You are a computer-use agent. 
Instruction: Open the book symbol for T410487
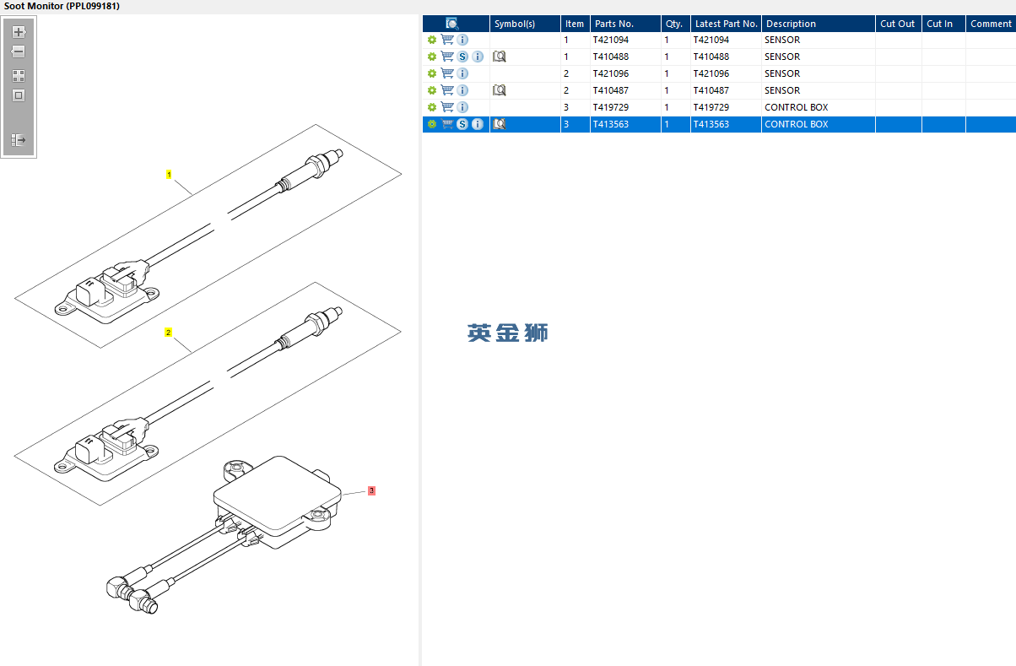click(500, 90)
